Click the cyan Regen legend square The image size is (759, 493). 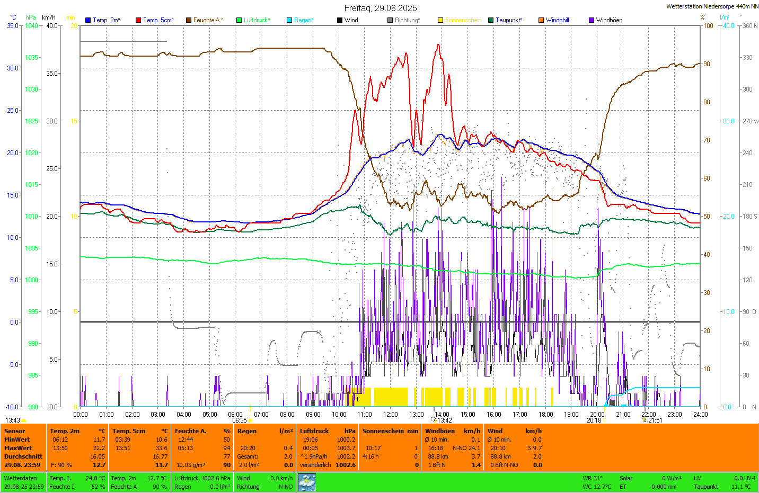289,20
